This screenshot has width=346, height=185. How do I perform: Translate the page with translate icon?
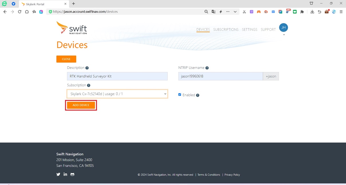213,12
